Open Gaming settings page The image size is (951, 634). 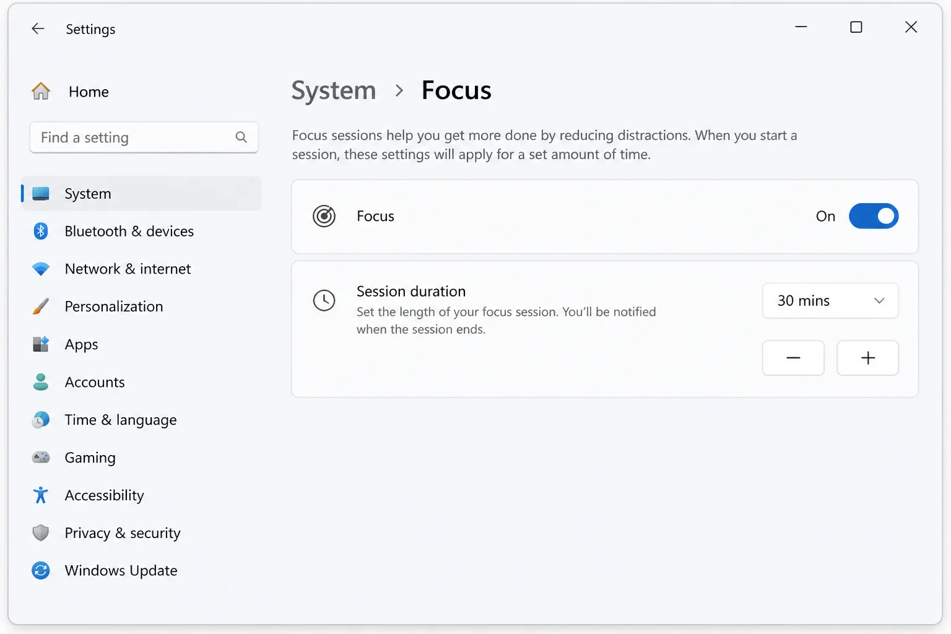141,458
